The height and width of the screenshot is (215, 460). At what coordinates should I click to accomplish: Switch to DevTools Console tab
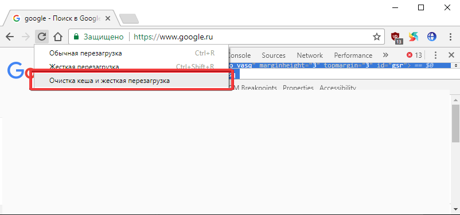pyautogui.click(x=239, y=55)
